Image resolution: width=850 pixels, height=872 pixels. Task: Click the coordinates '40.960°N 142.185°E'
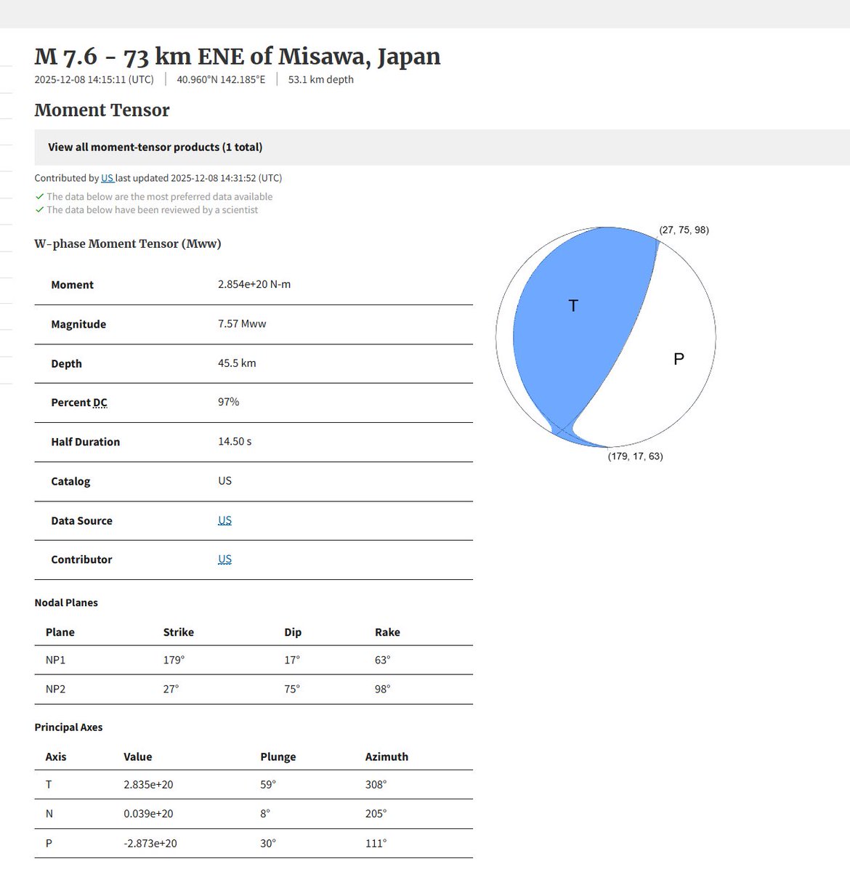click(221, 79)
